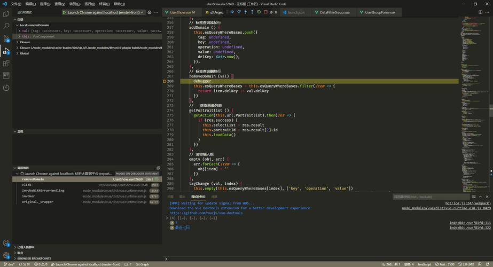The height and width of the screenshot is (267, 493).
Task: Close the d:\Projec editor tab
Action: pyautogui.click(x=276, y=12)
